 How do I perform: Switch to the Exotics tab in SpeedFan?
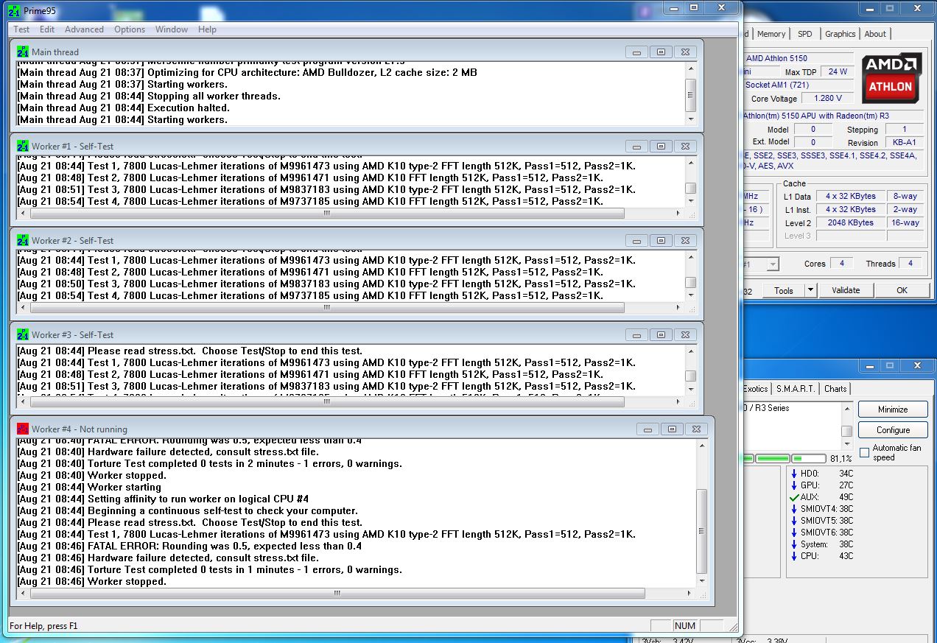point(756,389)
